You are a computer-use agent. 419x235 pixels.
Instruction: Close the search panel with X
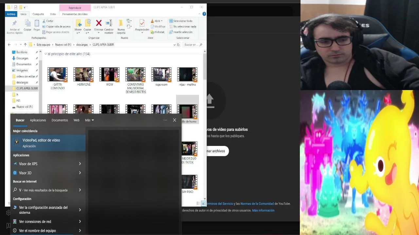click(x=174, y=120)
